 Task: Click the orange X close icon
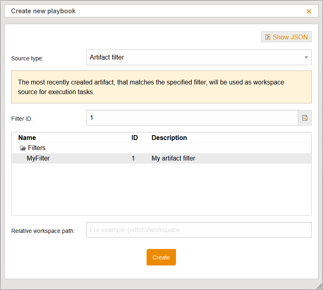click(x=309, y=11)
